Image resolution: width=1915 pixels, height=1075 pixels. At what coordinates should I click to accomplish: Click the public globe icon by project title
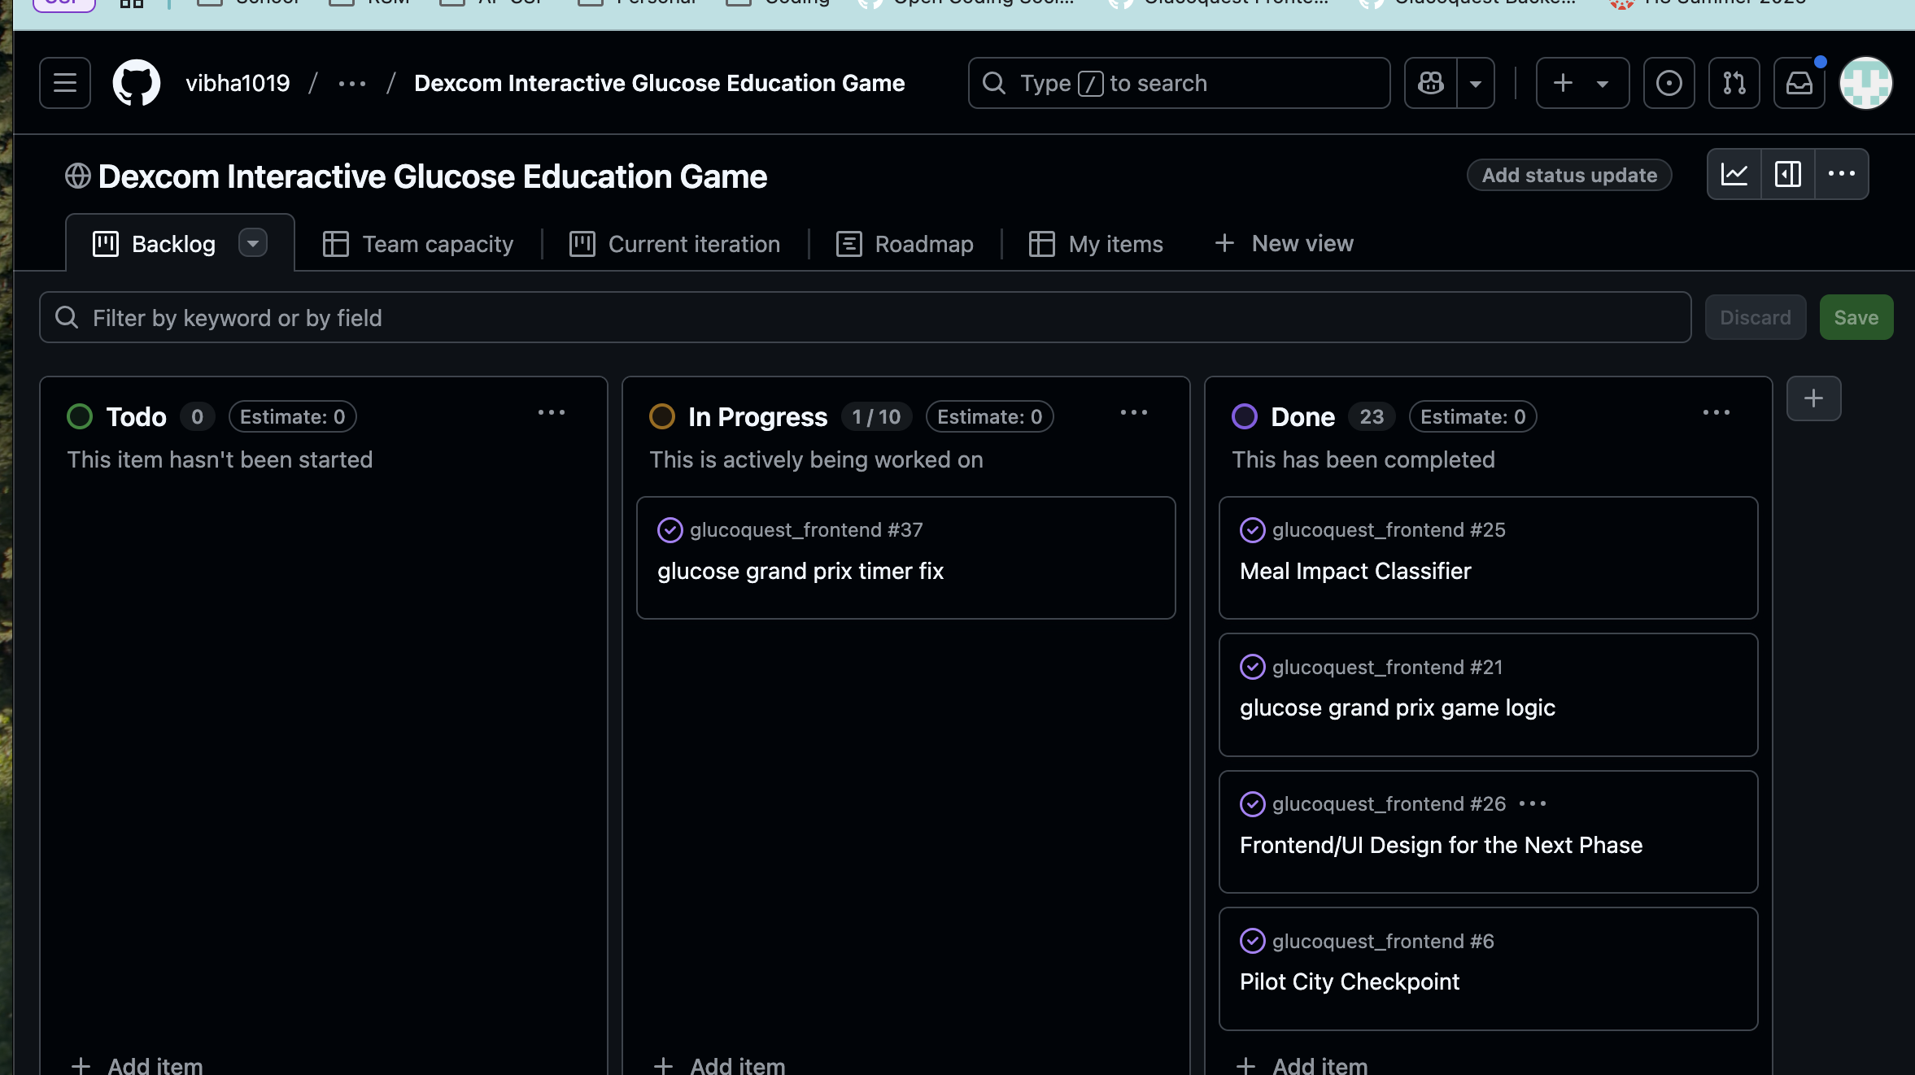pos(77,176)
